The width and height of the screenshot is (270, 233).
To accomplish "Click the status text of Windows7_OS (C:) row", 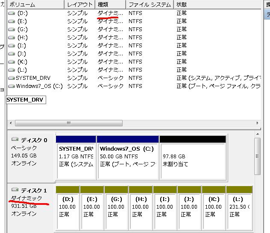I will click(x=219, y=86).
